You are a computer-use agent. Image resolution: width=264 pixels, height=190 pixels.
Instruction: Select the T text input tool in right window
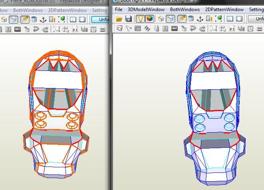click(x=165, y=29)
